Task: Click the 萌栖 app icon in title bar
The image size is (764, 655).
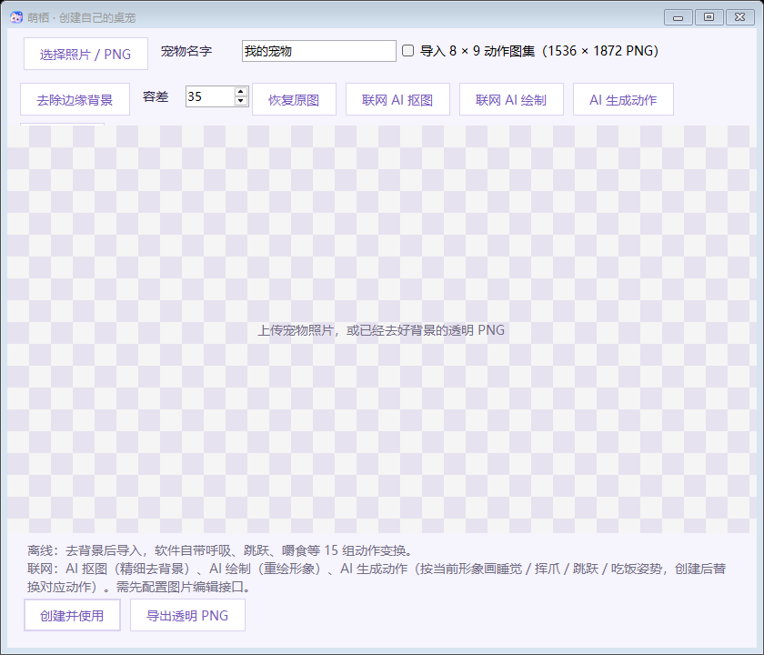Action: point(16,17)
